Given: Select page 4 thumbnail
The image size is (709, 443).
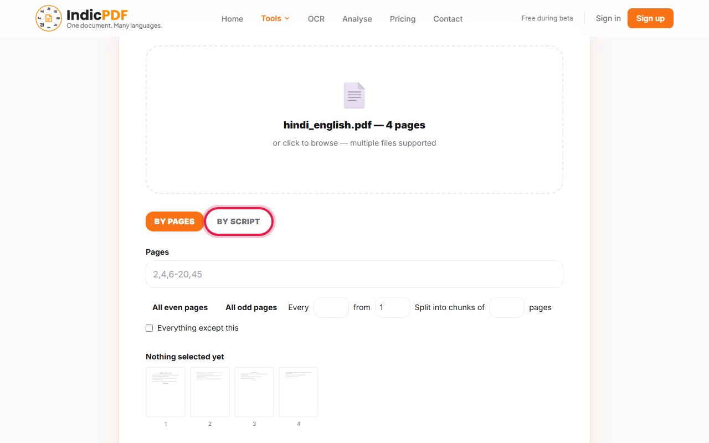Looking at the screenshot, I should 299,392.
